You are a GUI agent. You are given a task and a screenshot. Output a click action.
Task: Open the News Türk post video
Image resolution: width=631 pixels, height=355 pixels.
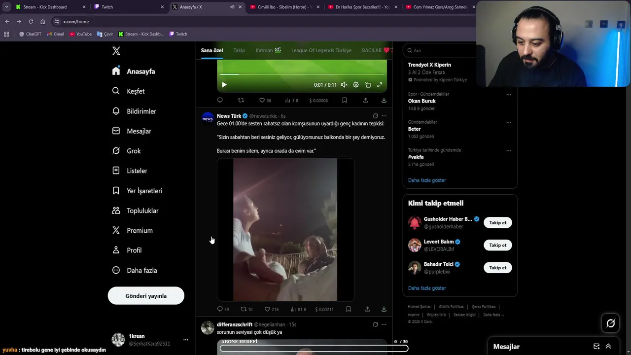(x=285, y=229)
